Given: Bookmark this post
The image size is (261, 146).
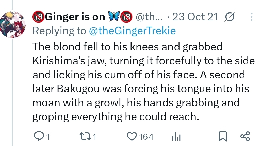Looking at the screenshot, I should pos(222,137).
